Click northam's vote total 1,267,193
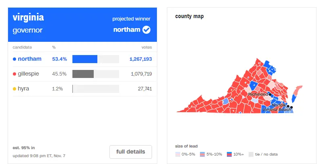 tap(140, 59)
